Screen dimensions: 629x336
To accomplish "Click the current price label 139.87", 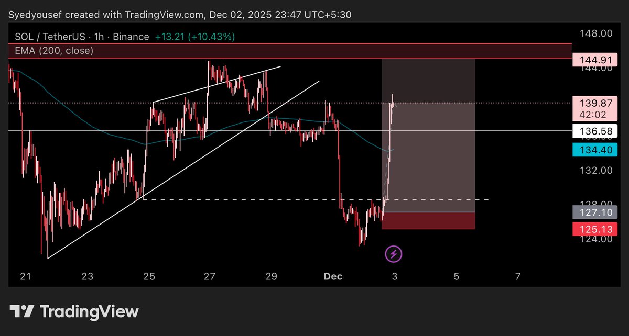I will (x=595, y=103).
